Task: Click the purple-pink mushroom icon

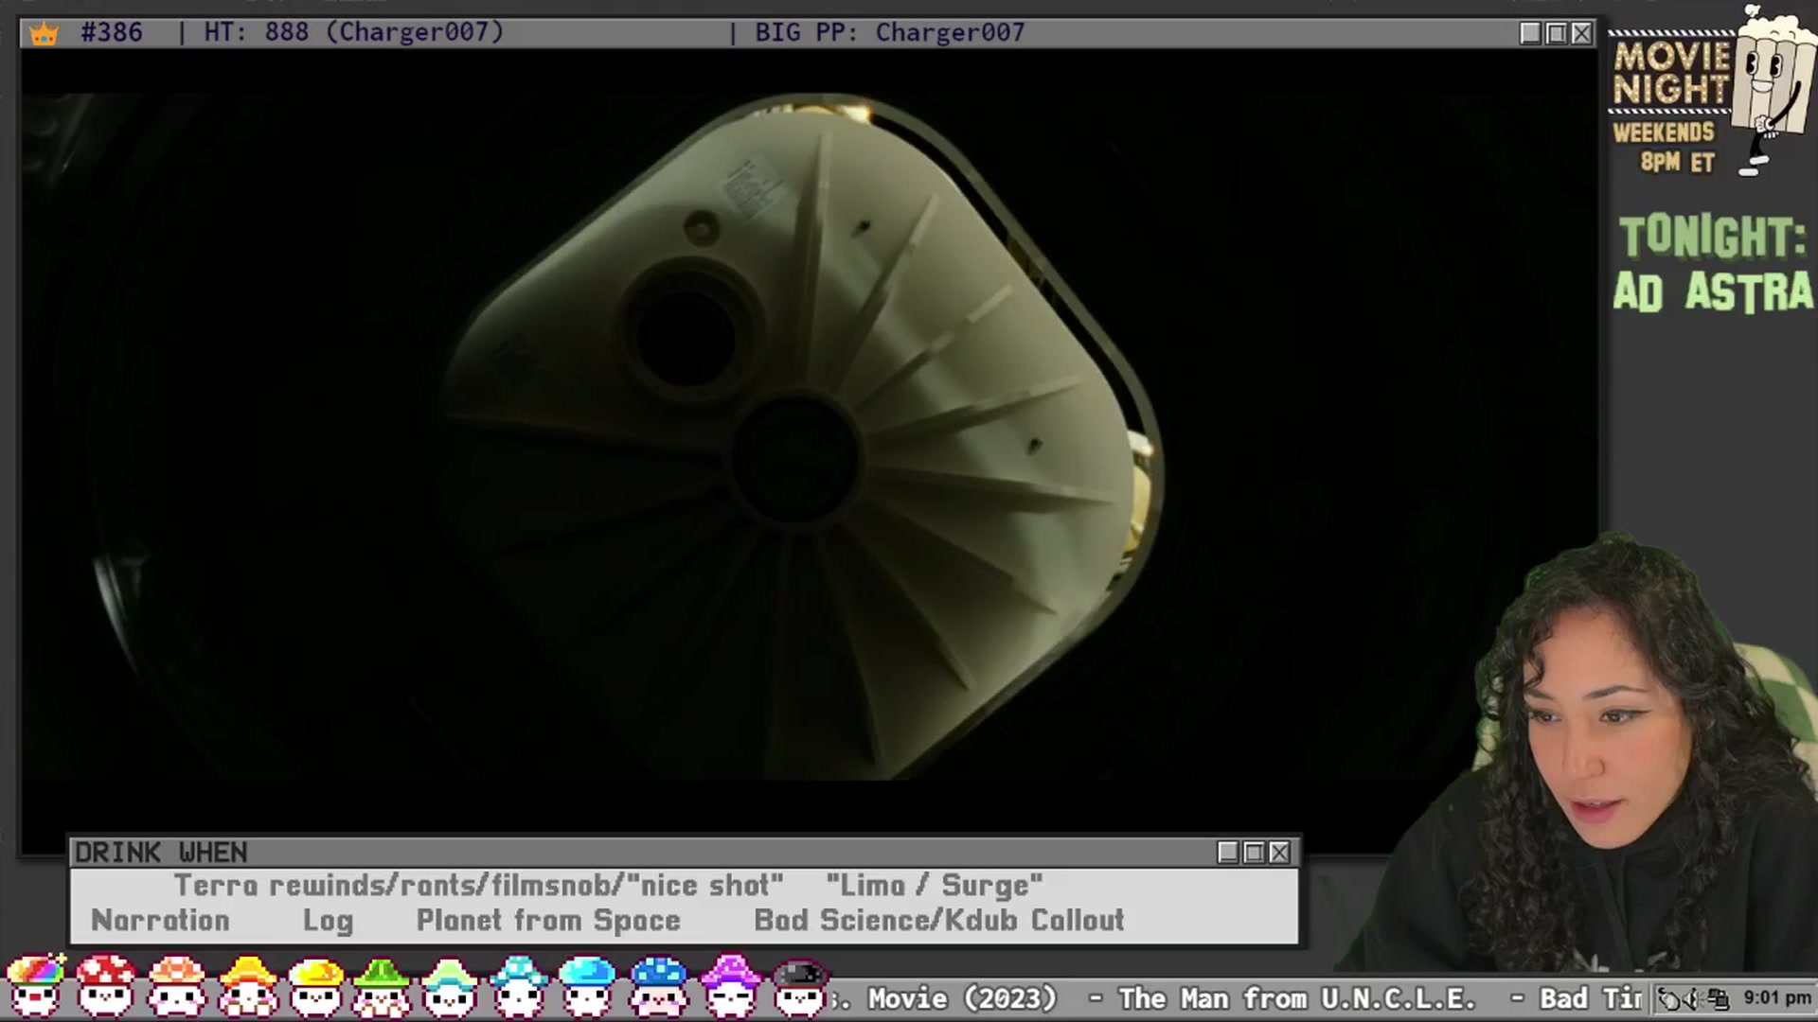Action: click(730, 986)
